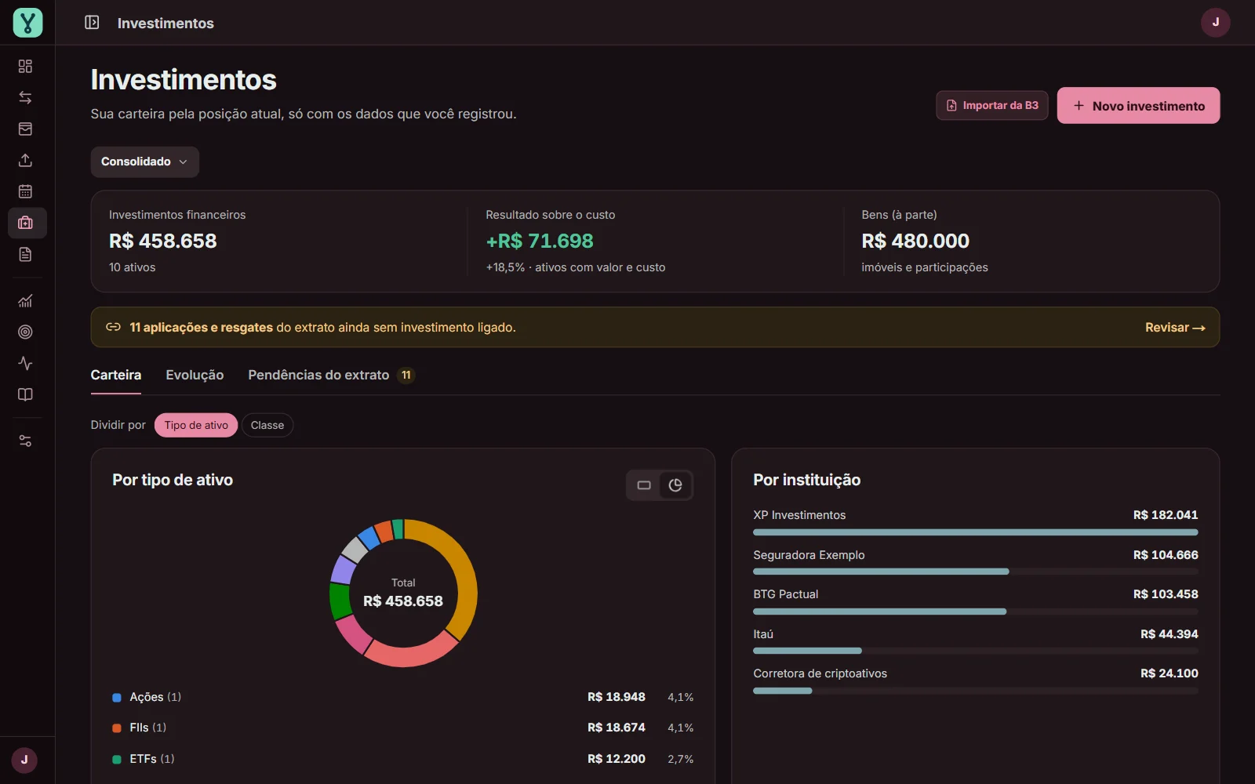Click the orange FIIs color swatch
Image resolution: width=1255 pixels, height=784 pixels.
(x=117, y=728)
